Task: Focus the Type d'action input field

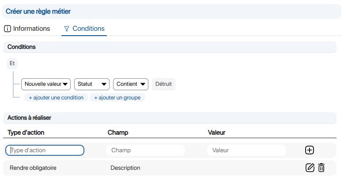Action: tap(45, 150)
